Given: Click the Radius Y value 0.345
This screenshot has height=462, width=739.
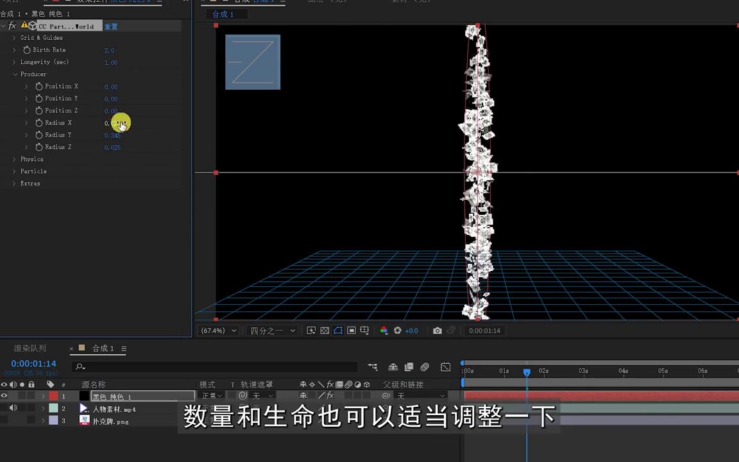Looking at the screenshot, I should (x=112, y=135).
